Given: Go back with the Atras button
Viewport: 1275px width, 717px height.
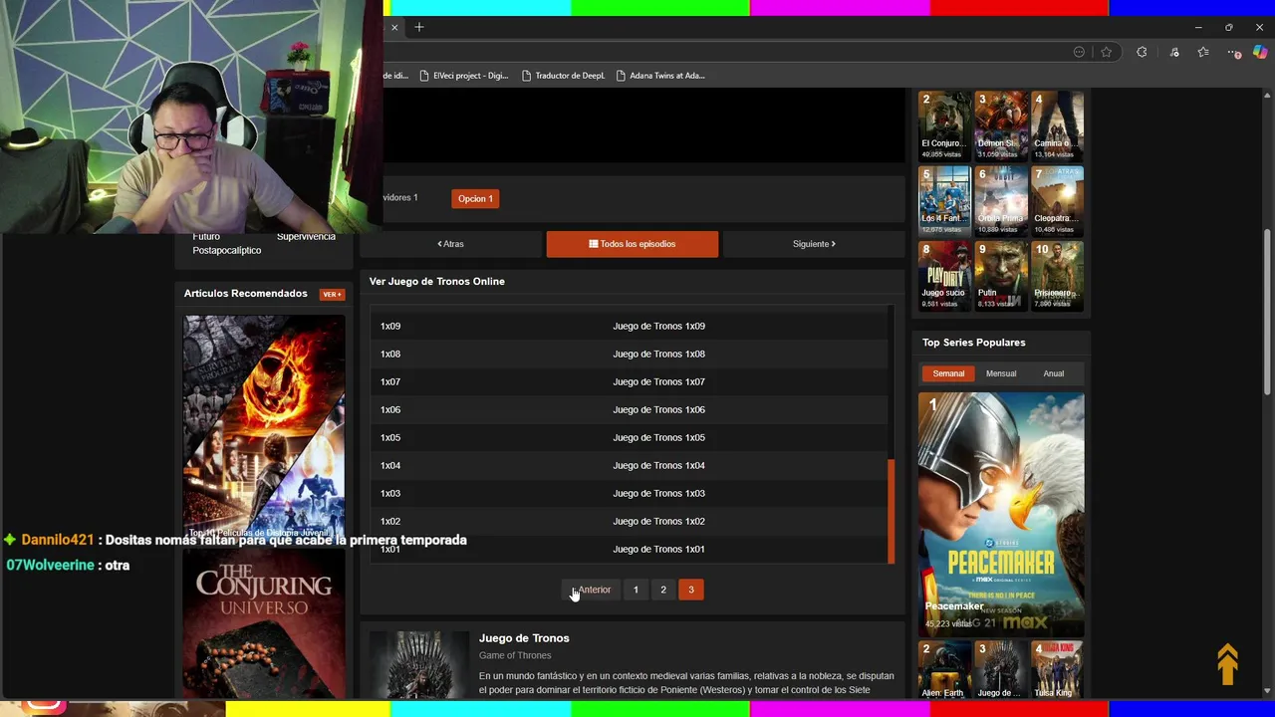Looking at the screenshot, I should [450, 244].
